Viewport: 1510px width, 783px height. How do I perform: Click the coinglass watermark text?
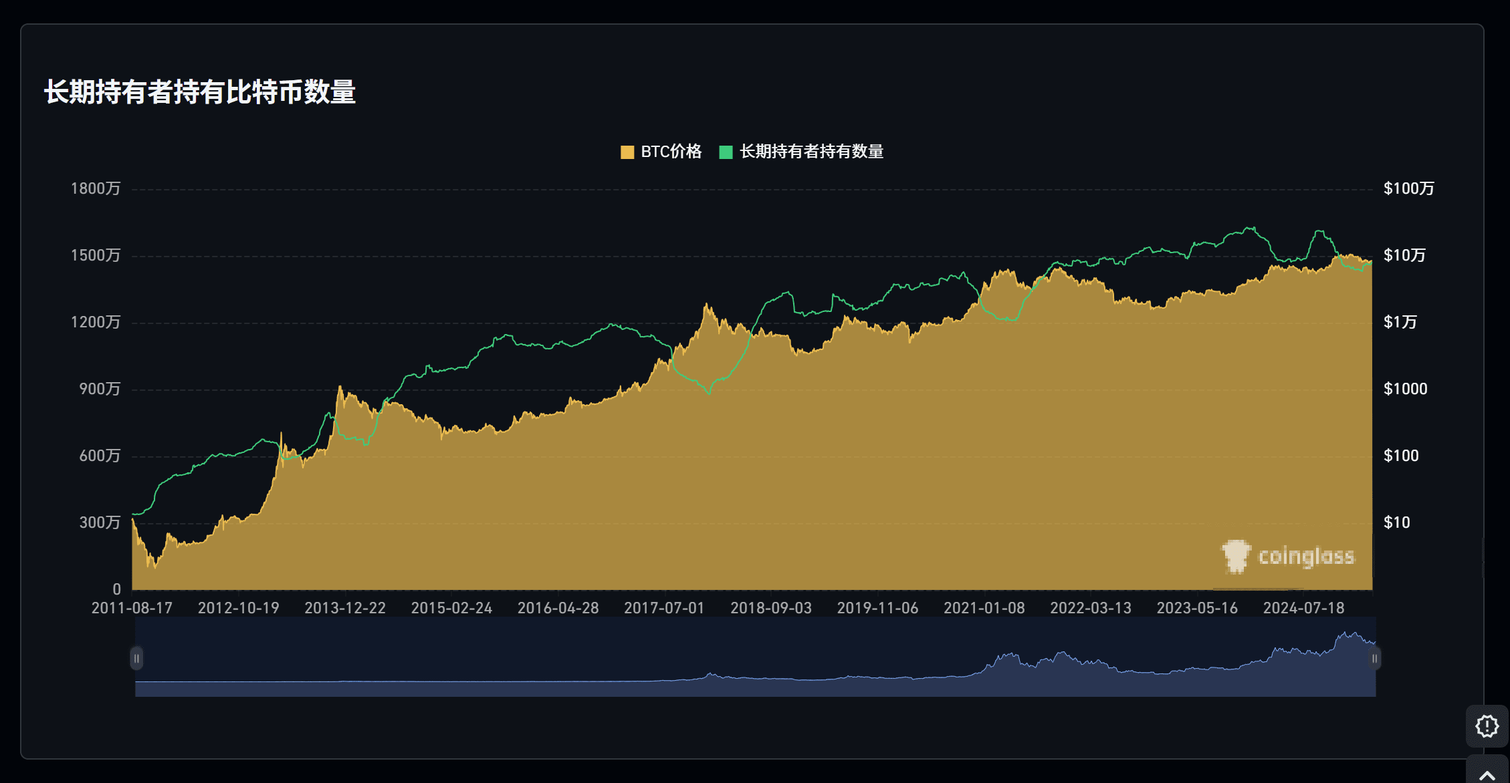(1306, 557)
